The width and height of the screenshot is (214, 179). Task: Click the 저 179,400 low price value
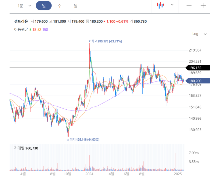point(76,21)
